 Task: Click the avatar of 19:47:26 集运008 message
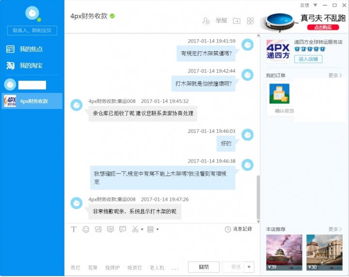(77, 203)
